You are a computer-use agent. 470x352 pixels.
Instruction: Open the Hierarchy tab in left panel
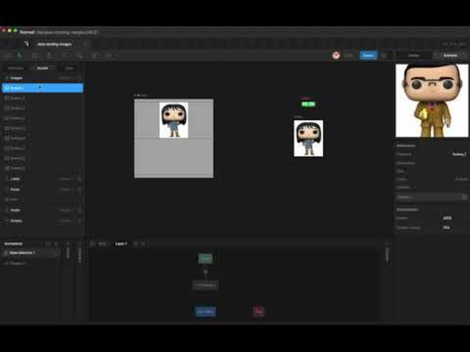[x=16, y=68]
